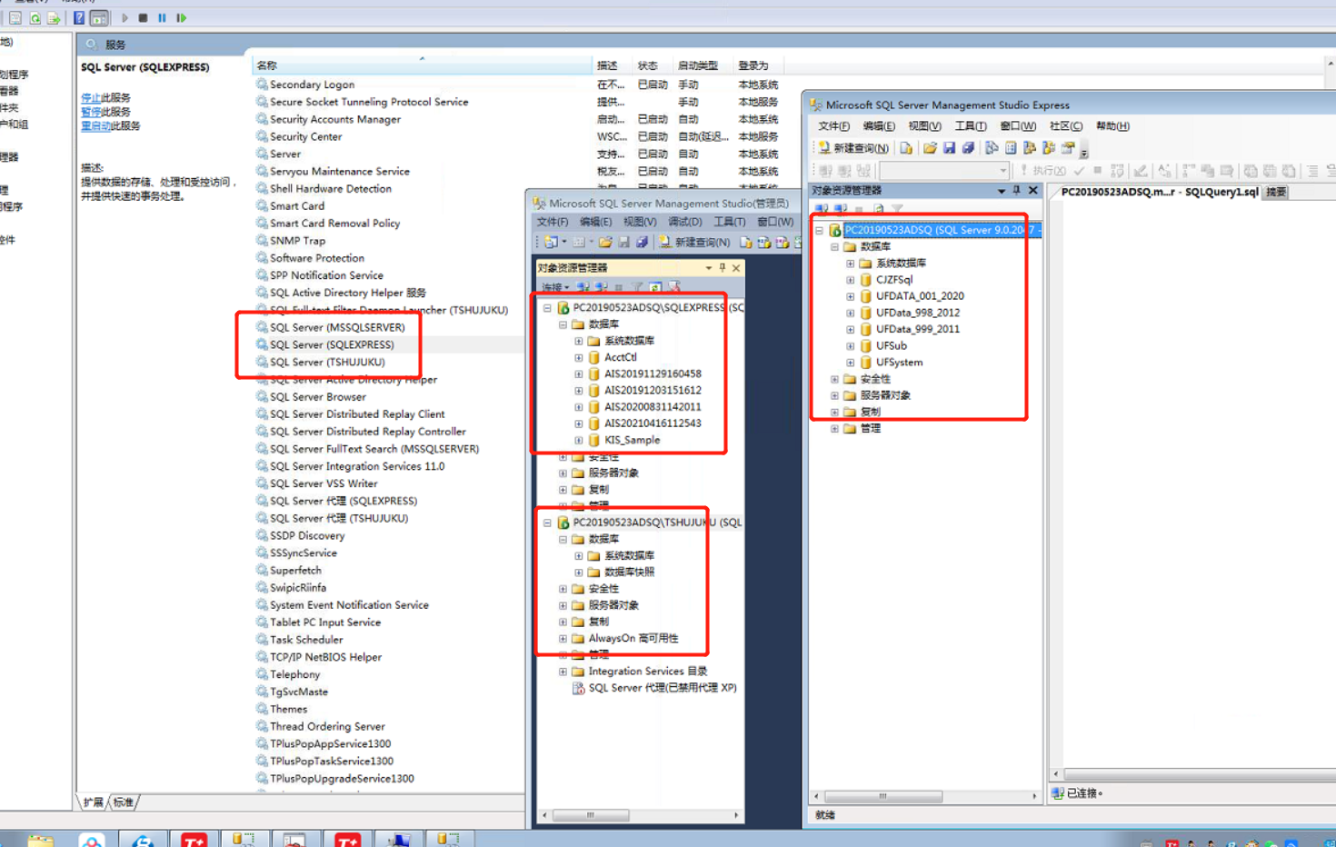The image size is (1336, 847).
Task: Click the Pause Service icon in Services toolbar
Action: (x=162, y=17)
